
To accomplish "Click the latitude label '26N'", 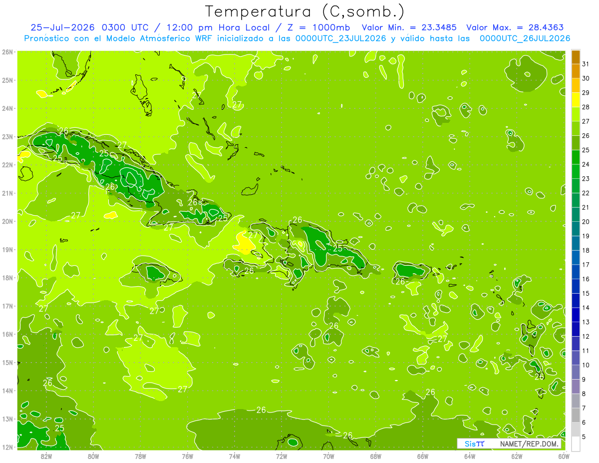I will [x=7, y=52].
